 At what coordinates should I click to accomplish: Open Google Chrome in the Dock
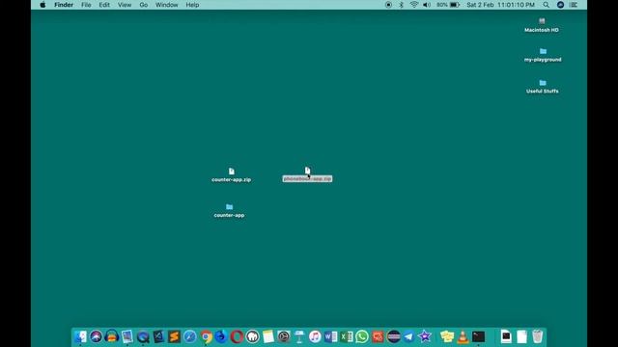[x=206, y=336]
